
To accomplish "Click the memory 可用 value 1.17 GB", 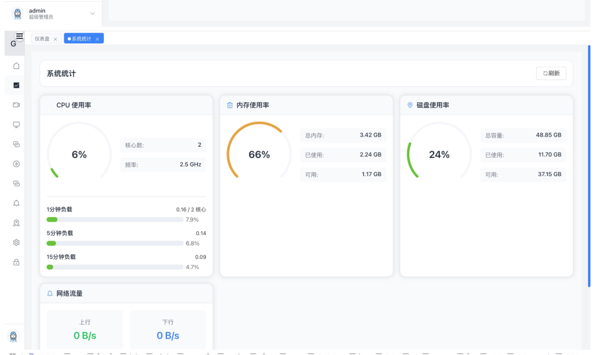I will (x=372, y=174).
